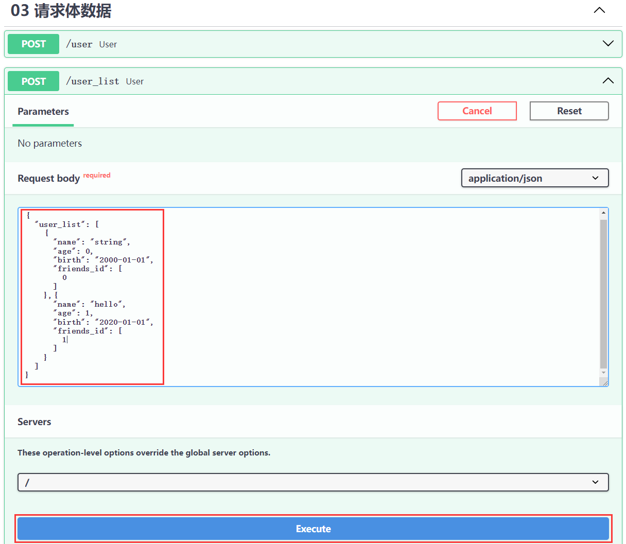Click the POST badge for /user_list

[33, 81]
